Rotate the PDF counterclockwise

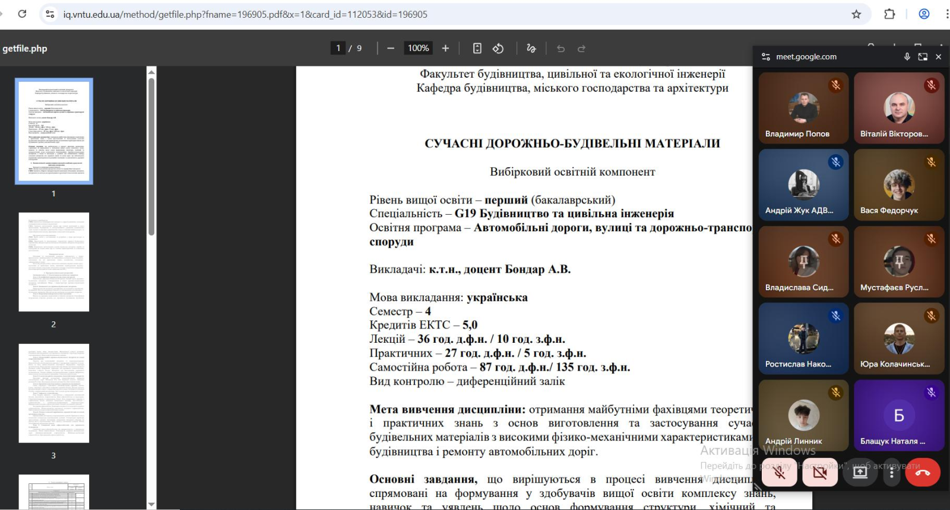pos(498,49)
